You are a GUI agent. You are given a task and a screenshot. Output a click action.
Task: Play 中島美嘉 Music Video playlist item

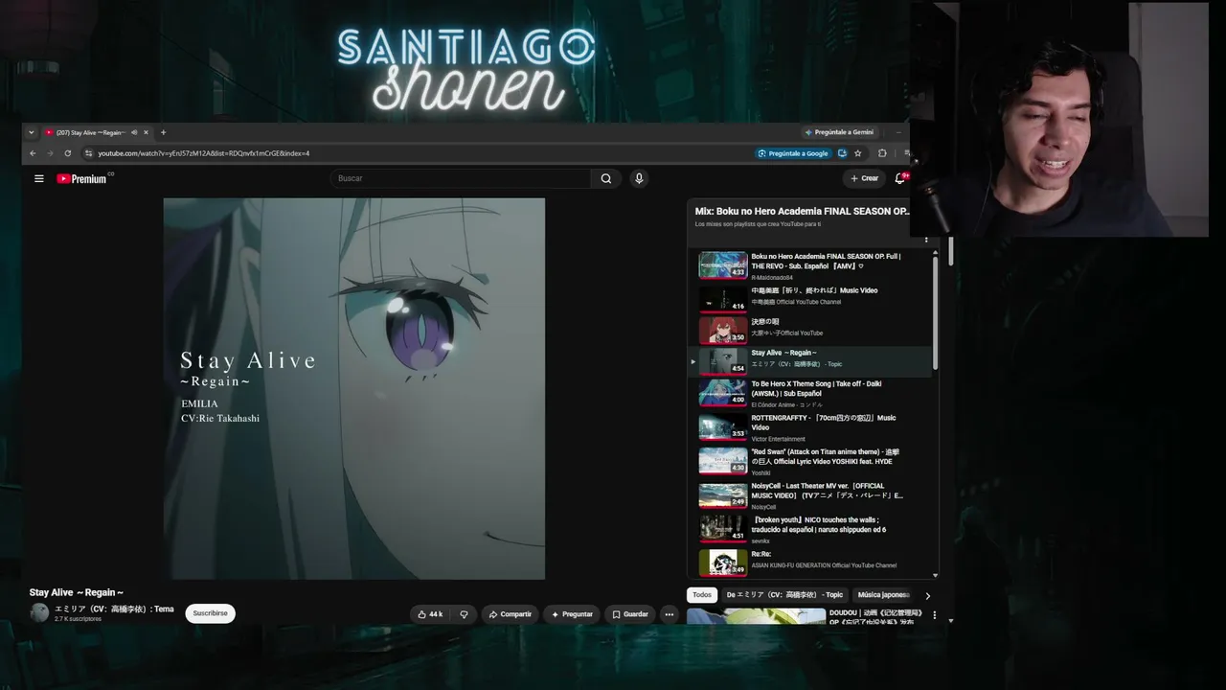(812, 299)
